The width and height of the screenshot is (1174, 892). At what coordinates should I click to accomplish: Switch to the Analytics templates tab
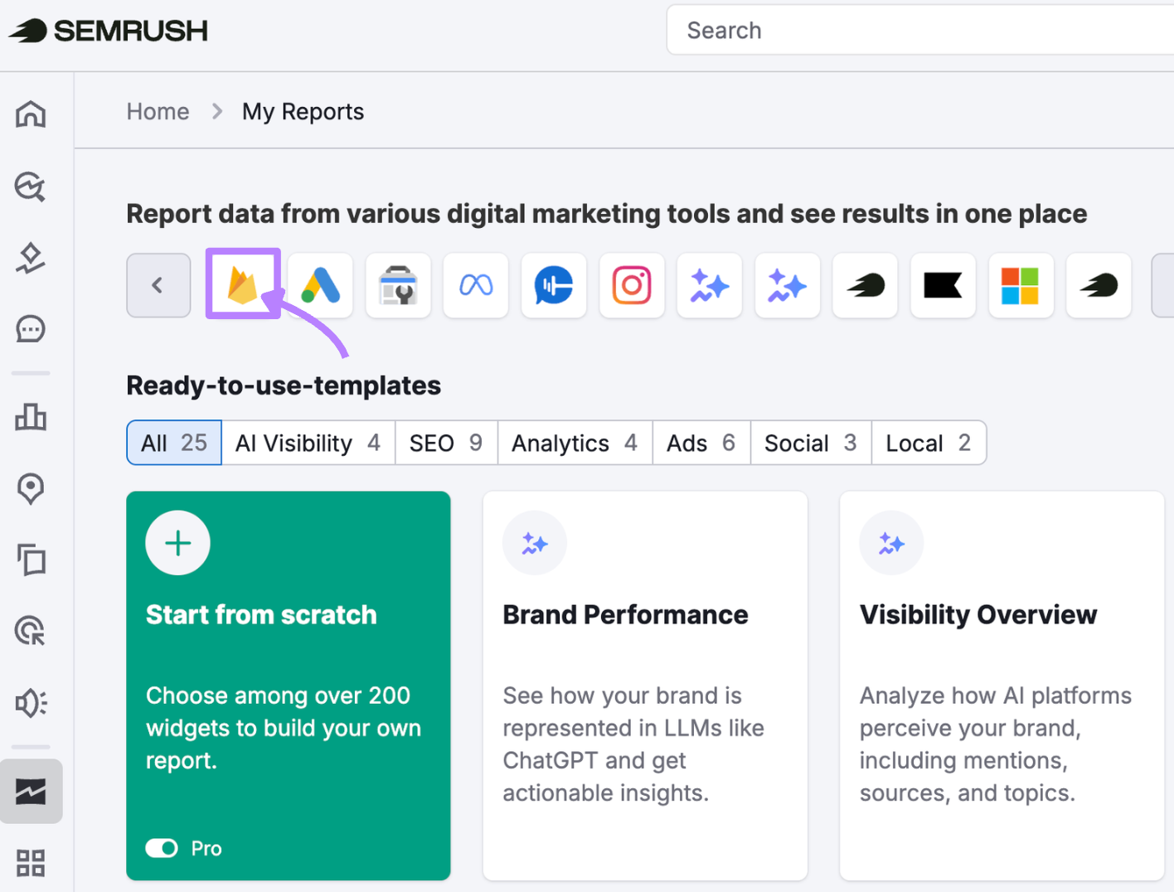pos(575,443)
